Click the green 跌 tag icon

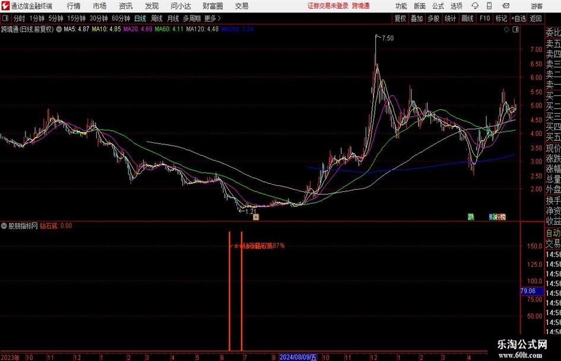coord(471,216)
